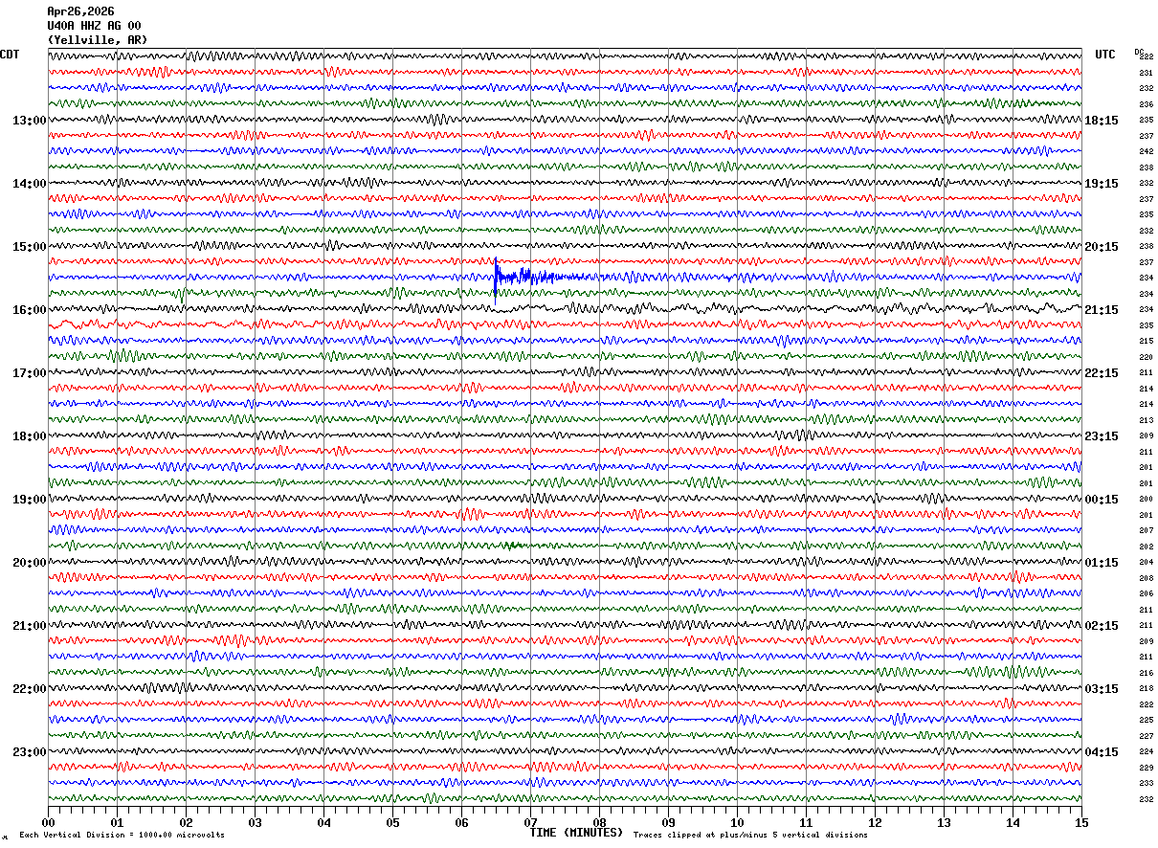Click minute 15 on time axis

1081,822
